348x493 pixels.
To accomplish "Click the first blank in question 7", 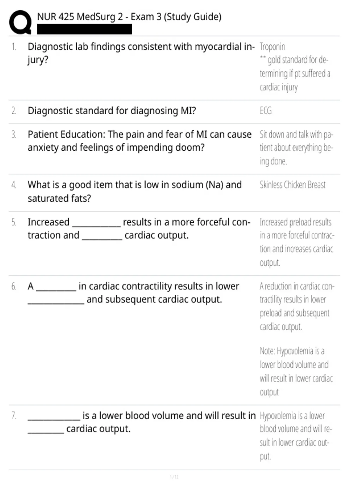I will click(x=54, y=417).
